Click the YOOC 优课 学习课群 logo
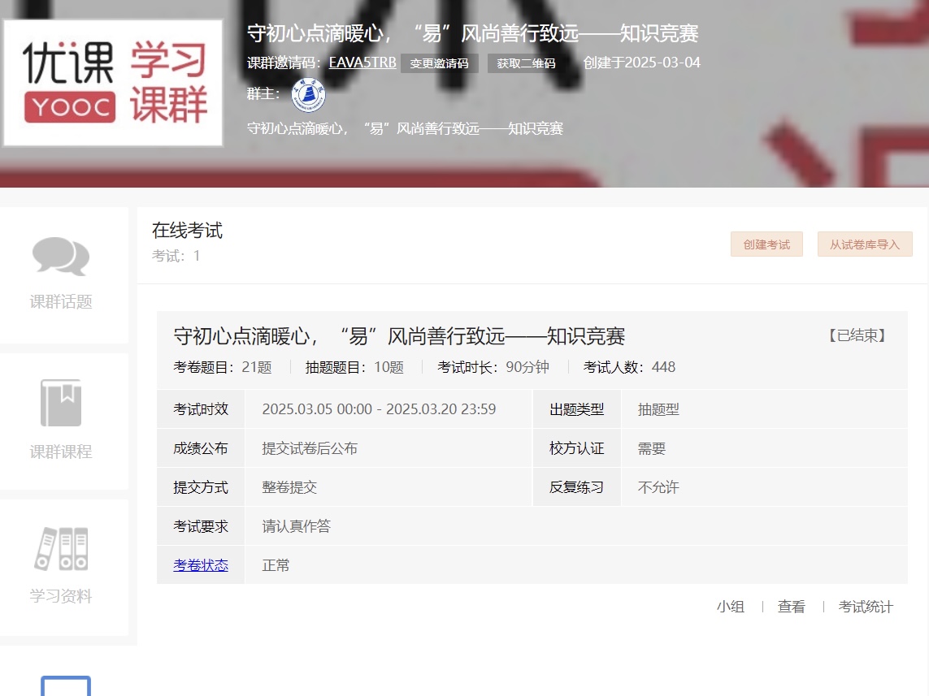Viewport: 929px width, 696px height. click(x=113, y=83)
